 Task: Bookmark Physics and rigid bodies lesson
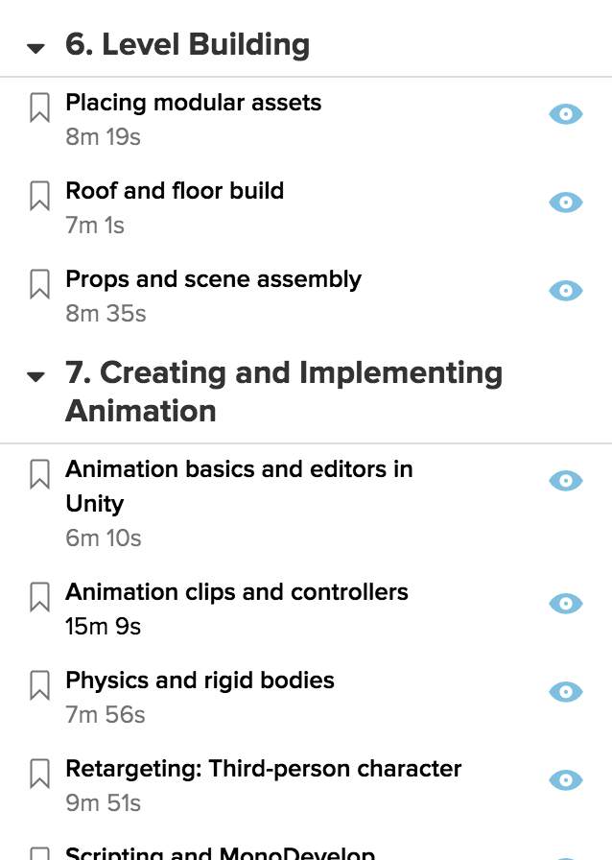39,685
